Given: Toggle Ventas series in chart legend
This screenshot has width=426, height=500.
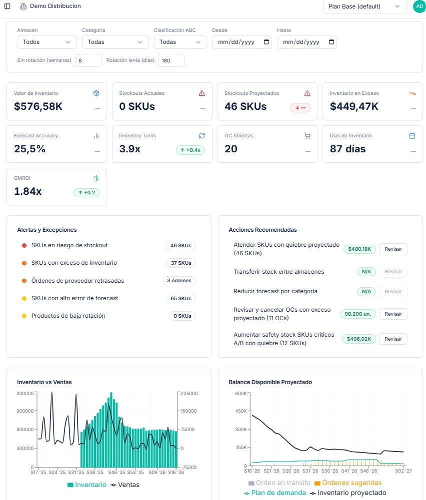Looking at the screenshot, I should [125, 485].
